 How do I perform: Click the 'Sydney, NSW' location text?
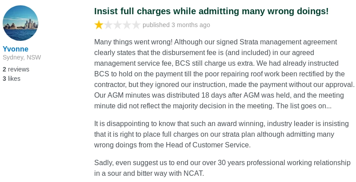click(21, 57)
